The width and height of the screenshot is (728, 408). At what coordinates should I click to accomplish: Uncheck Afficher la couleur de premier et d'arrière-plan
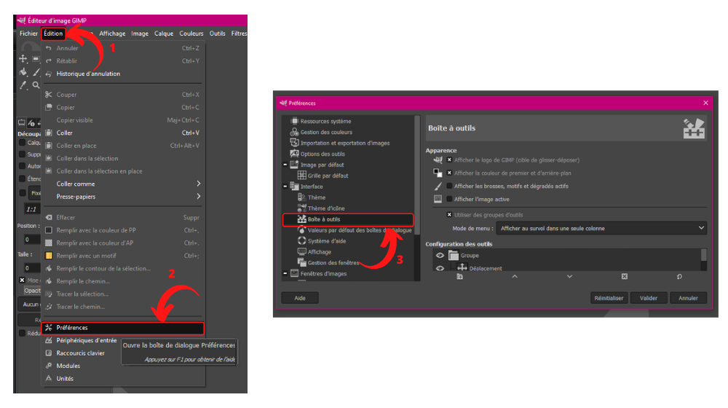(x=449, y=173)
